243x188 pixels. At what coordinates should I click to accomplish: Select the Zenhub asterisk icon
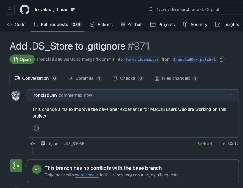123,24
